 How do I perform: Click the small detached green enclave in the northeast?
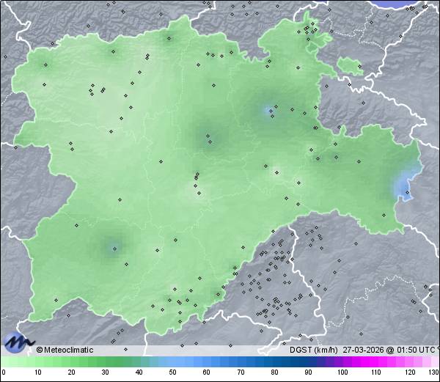(x=351, y=67)
